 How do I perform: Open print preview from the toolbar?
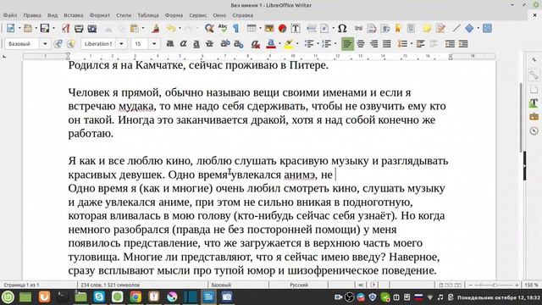[92, 28]
